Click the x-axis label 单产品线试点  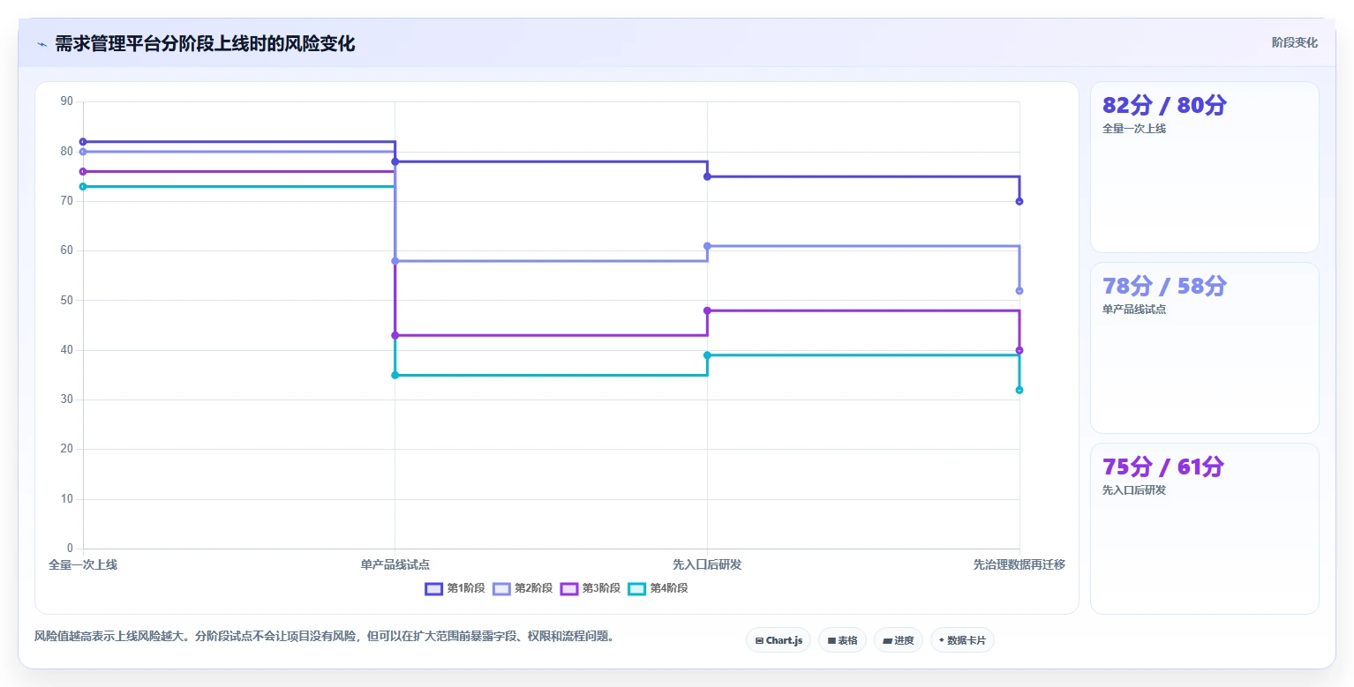(x=395, y=564)
